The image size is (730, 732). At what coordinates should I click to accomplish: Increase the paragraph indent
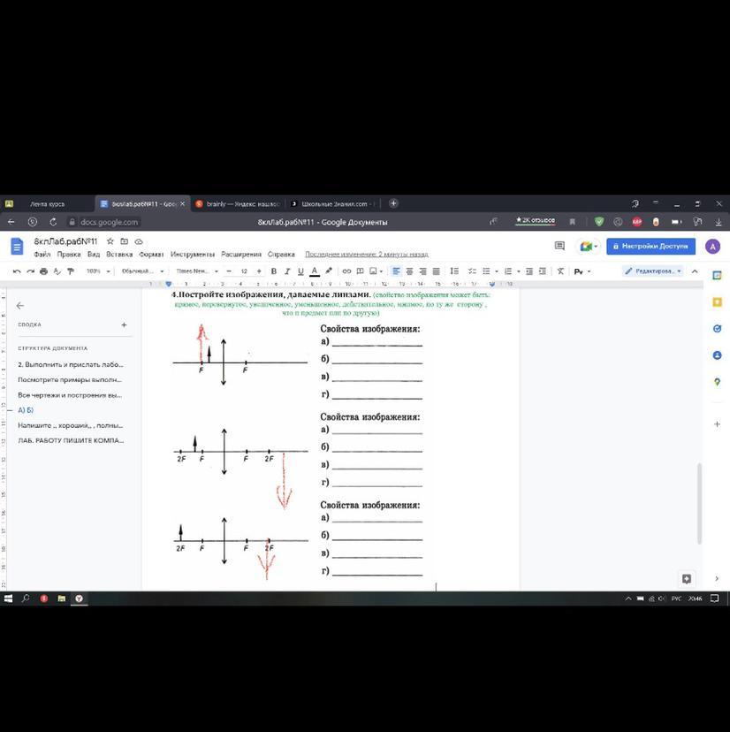pos(543,271)
